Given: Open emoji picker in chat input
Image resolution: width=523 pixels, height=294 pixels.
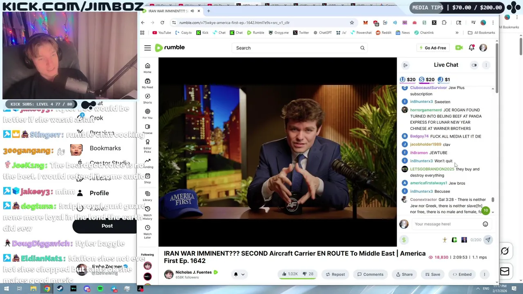Looking at the screenshot, I should [x=485, y=224].
